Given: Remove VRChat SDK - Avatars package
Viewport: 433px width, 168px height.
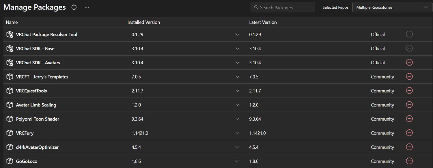Looking at the screenshot, I should click(409, 62).
